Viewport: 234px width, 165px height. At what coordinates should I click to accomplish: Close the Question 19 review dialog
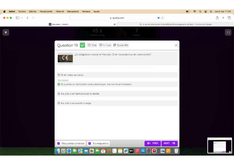coord(176,45)
